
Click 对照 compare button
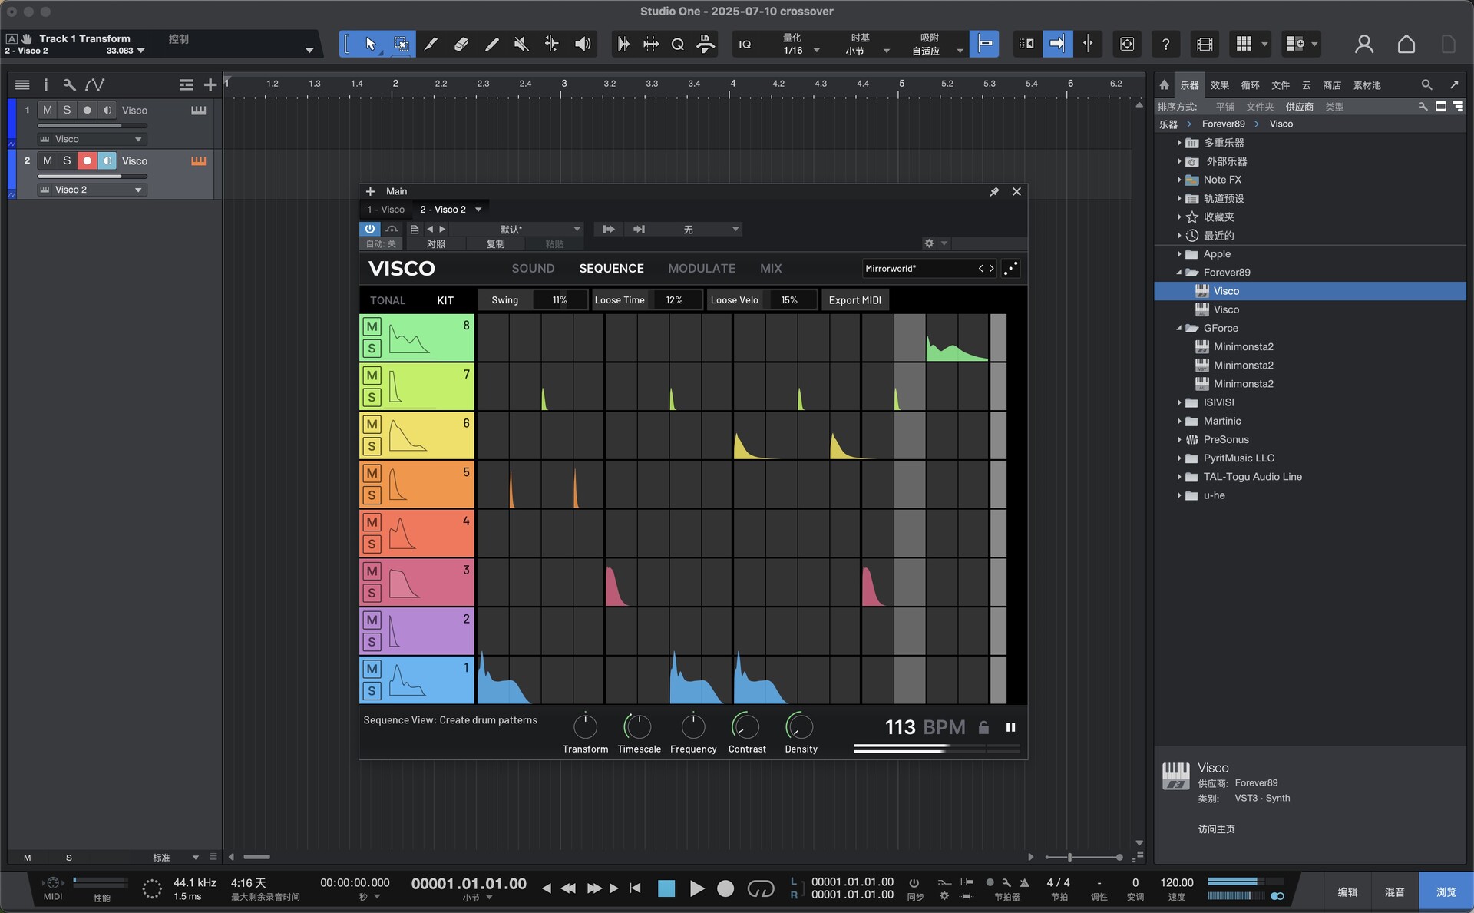tap(436, 243)
